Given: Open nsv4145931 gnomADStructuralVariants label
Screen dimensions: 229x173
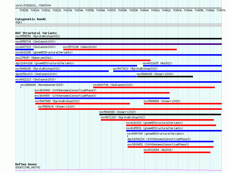Looking at the screenshot, I should (154, 128).
